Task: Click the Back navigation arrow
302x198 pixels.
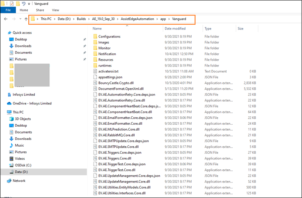Action: coord(6,19)
